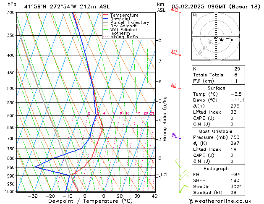Click the coordinates title 41°59'N 272°54'W 212m ASL

67,7
